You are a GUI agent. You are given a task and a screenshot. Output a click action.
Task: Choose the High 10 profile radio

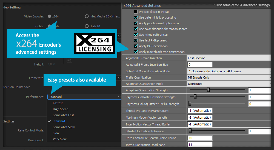87,26
